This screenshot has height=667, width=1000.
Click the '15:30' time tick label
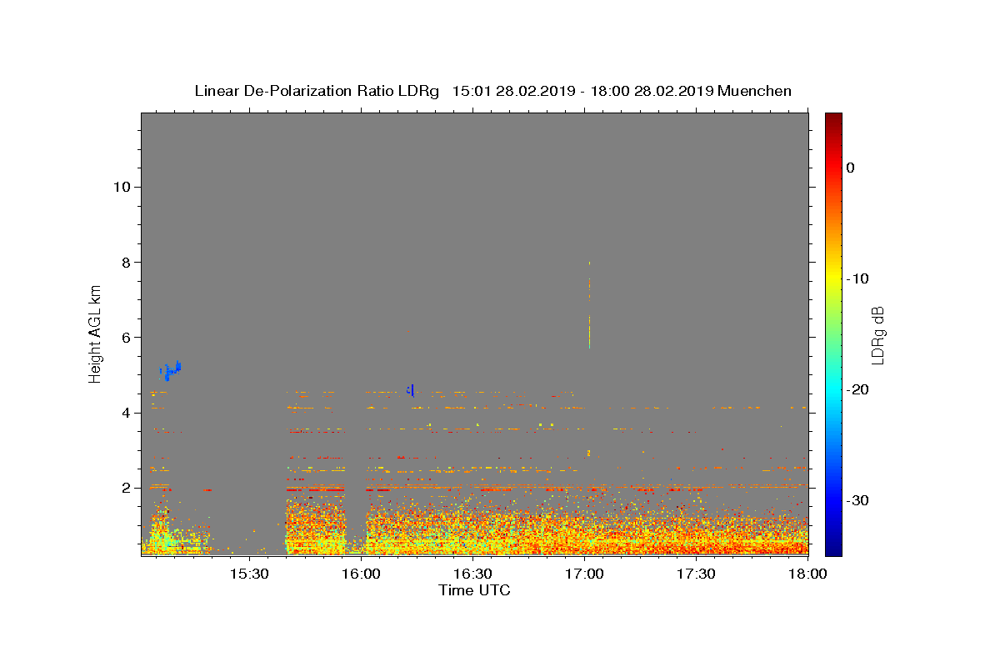click(x=248, y=574)
